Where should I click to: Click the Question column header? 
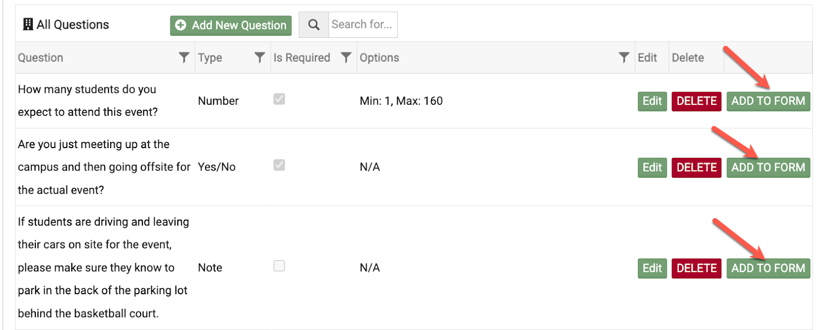click(41, 58)
